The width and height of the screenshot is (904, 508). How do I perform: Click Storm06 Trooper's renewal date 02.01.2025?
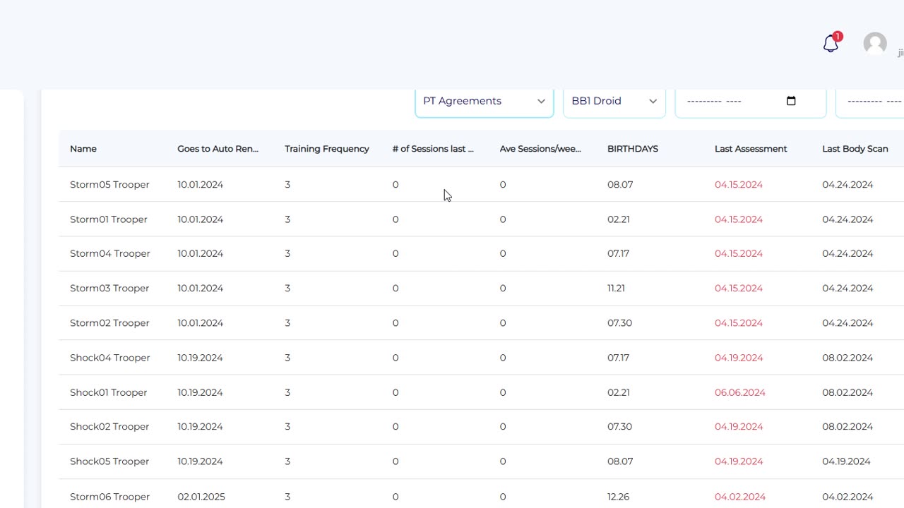[x=201, y=497]
